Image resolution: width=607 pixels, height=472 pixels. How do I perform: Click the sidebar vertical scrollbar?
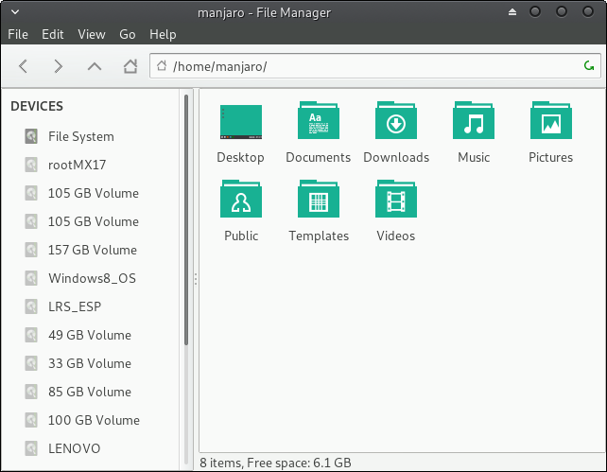187,218
